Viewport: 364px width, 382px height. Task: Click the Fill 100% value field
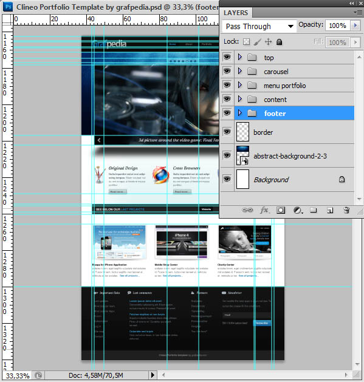[338, 43]
